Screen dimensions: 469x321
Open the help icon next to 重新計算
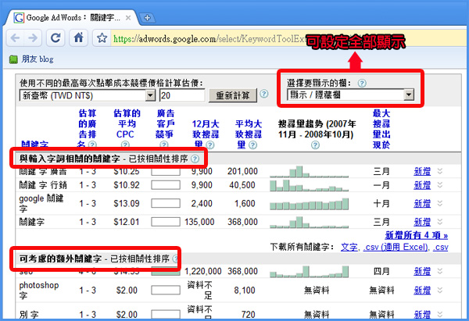pos(264,94)
